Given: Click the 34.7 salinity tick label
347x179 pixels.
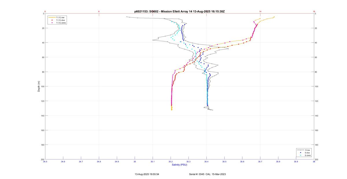Looking at the screenshot, I should (81, 162).
